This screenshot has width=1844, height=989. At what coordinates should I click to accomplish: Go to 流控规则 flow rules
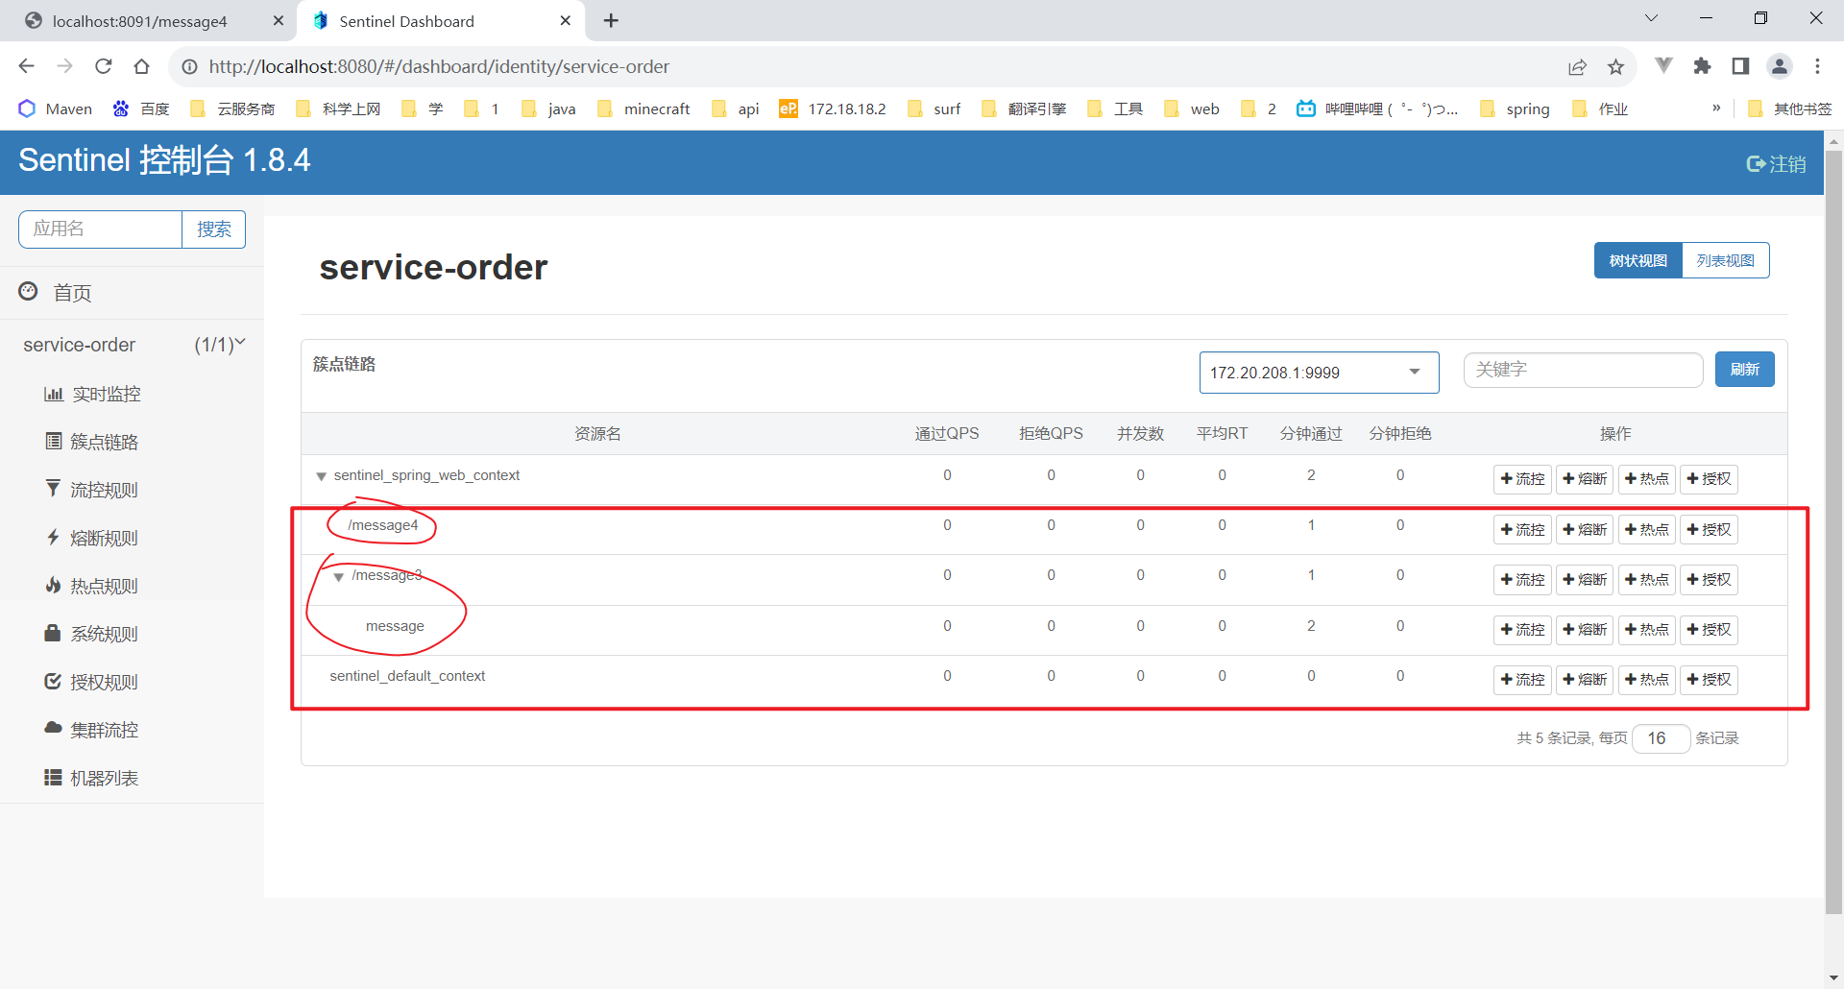click(x=93, y=490)
